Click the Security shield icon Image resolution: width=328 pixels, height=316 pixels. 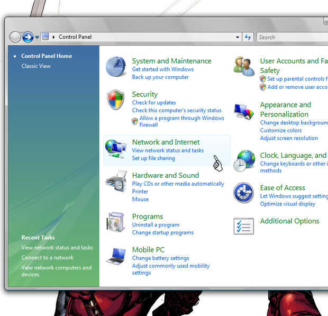coord(115,100)
